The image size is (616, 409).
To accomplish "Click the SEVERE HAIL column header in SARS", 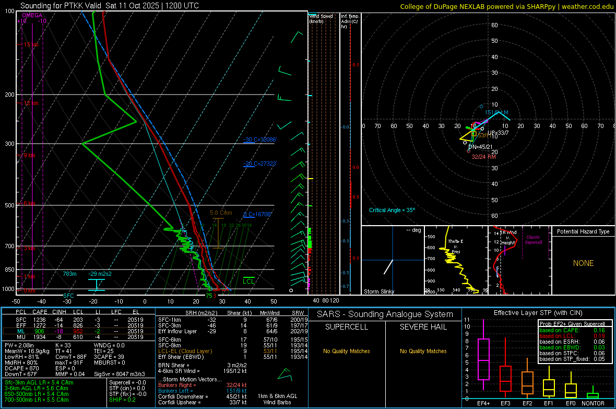I will (423, 327).
